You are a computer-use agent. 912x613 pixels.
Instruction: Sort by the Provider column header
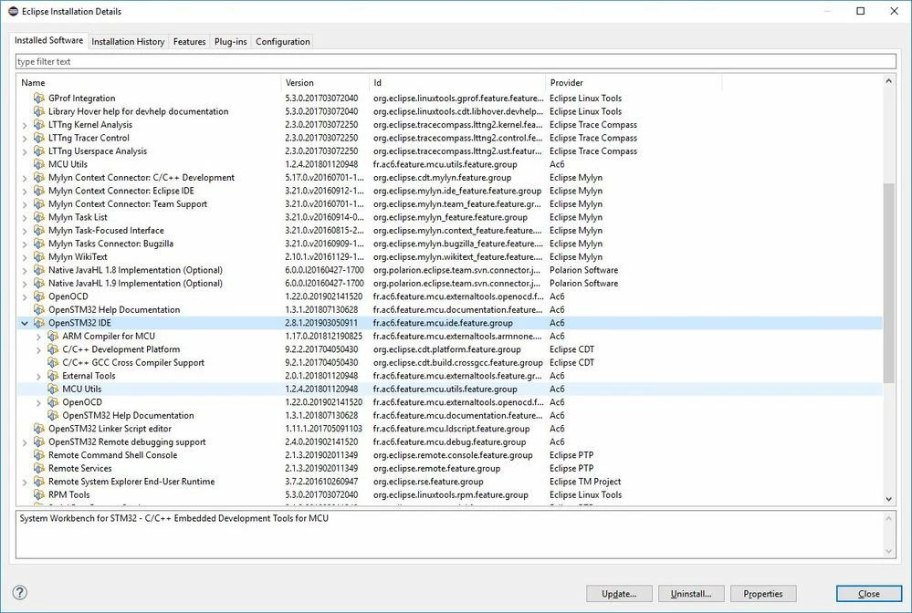pos(634,82)
